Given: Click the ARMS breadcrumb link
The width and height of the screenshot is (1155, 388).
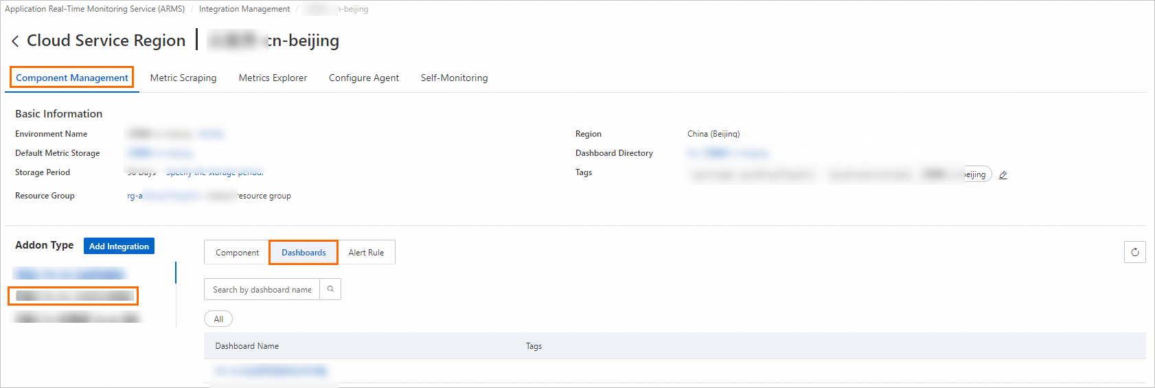Looking at the screenshot, I should point(95,9).
